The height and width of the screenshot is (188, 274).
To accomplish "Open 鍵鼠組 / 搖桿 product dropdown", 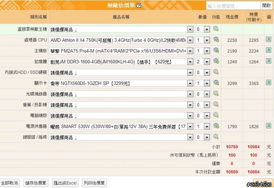I will tap(121, 138).
